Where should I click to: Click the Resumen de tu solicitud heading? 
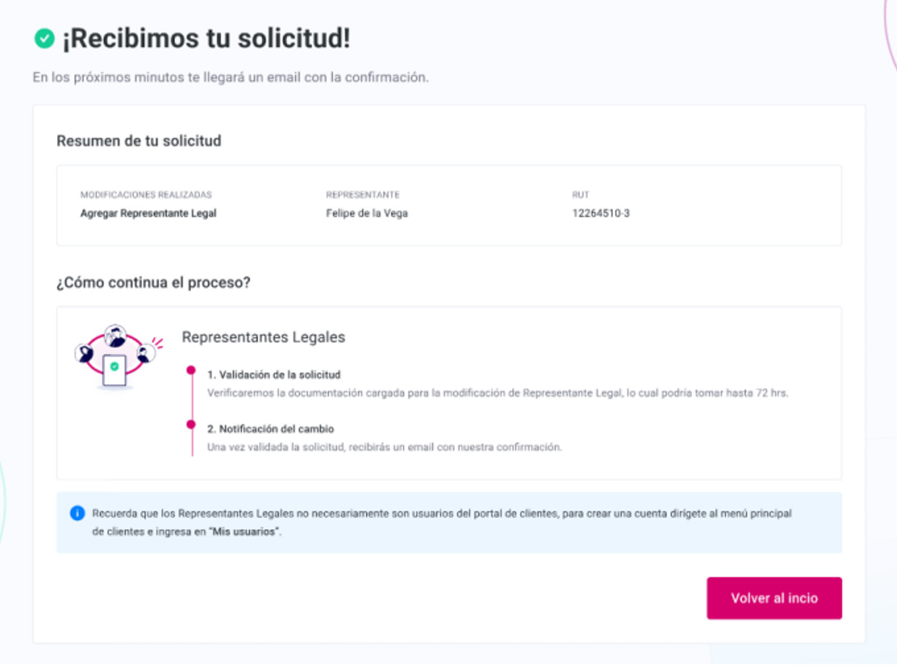point(139,141)
